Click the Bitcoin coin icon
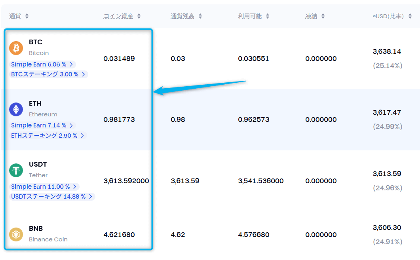 click(16, 48)
